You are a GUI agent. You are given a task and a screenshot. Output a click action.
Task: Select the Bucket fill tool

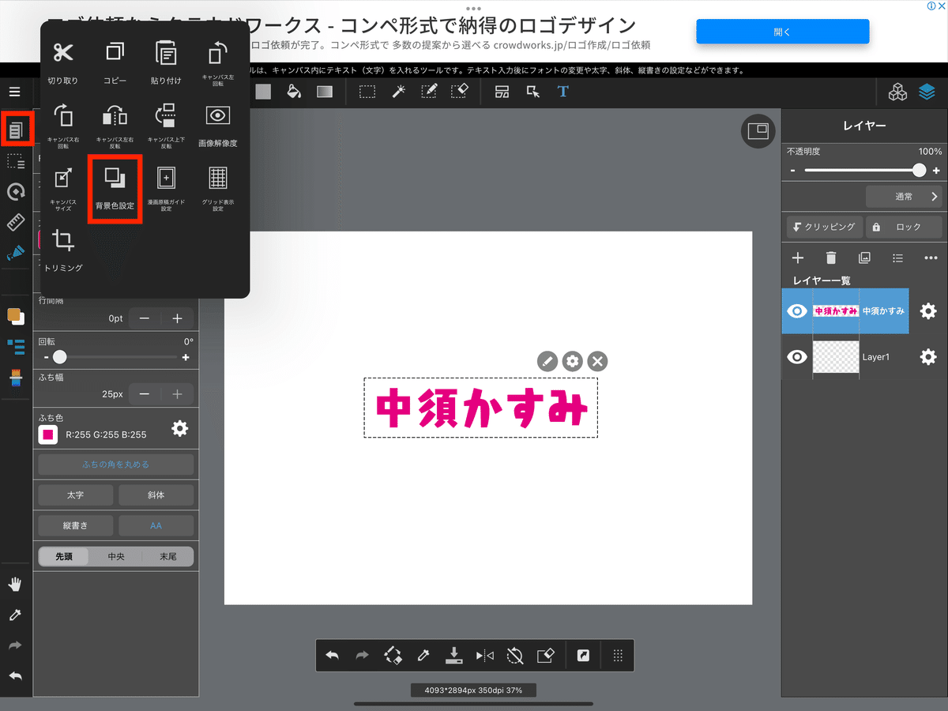[293, 92]
